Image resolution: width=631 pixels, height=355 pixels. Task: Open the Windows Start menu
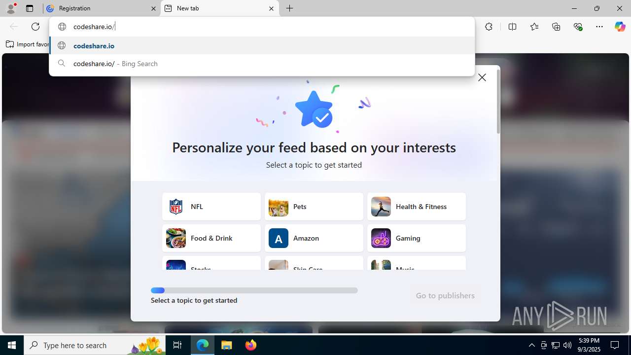(12, 345)
